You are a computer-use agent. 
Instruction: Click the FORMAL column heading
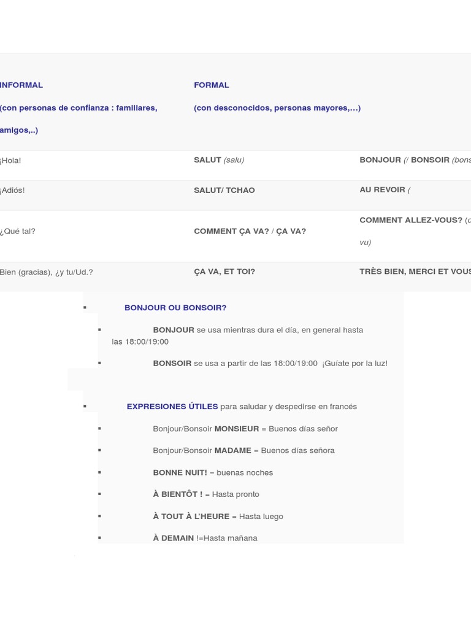212,85
